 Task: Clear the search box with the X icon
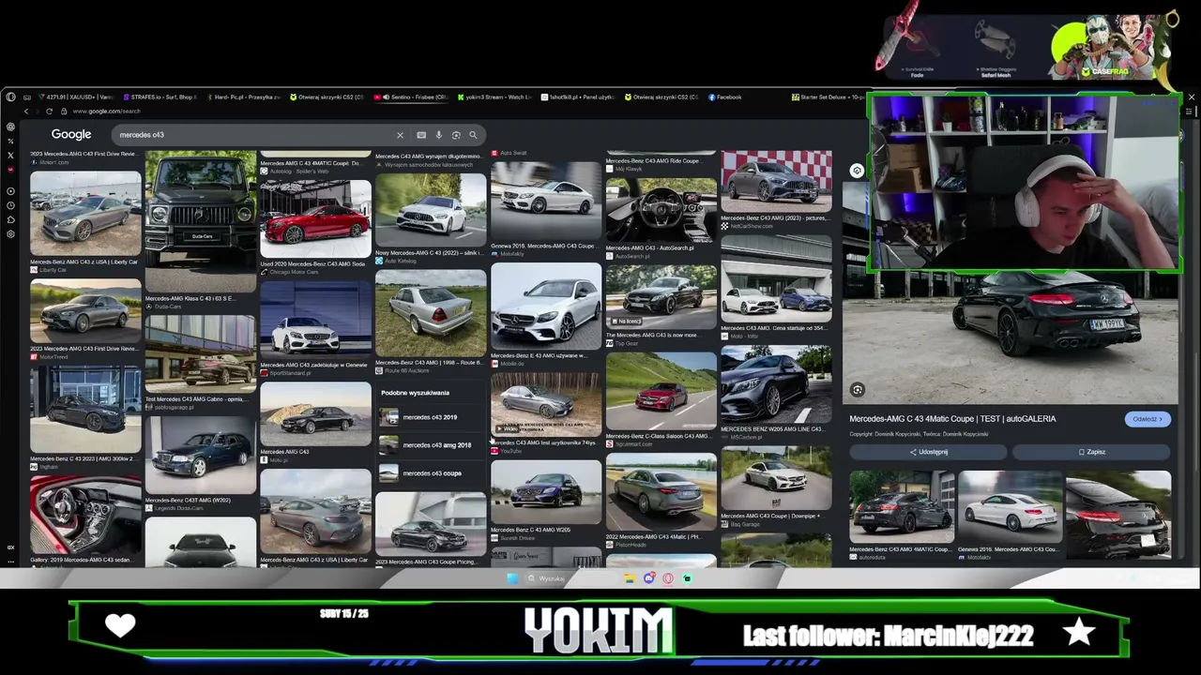tap(400, 135)
